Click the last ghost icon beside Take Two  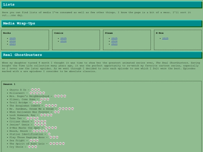38,118
